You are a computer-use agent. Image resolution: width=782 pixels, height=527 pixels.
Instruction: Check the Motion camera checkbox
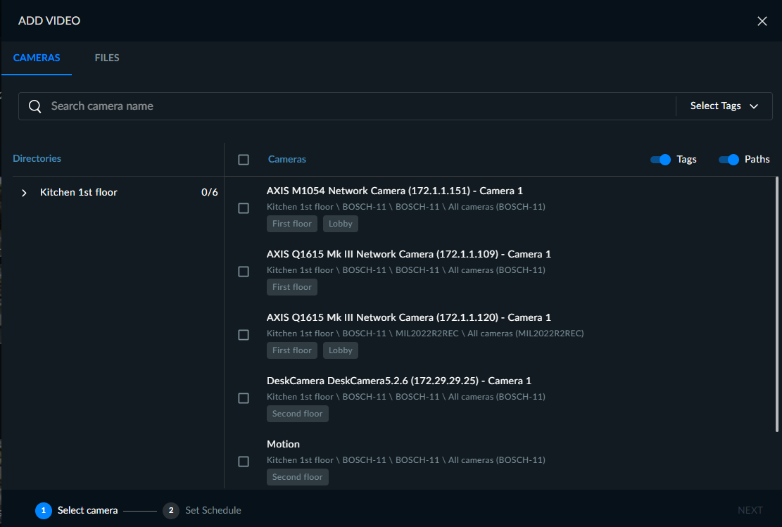(x=244, y=461)
